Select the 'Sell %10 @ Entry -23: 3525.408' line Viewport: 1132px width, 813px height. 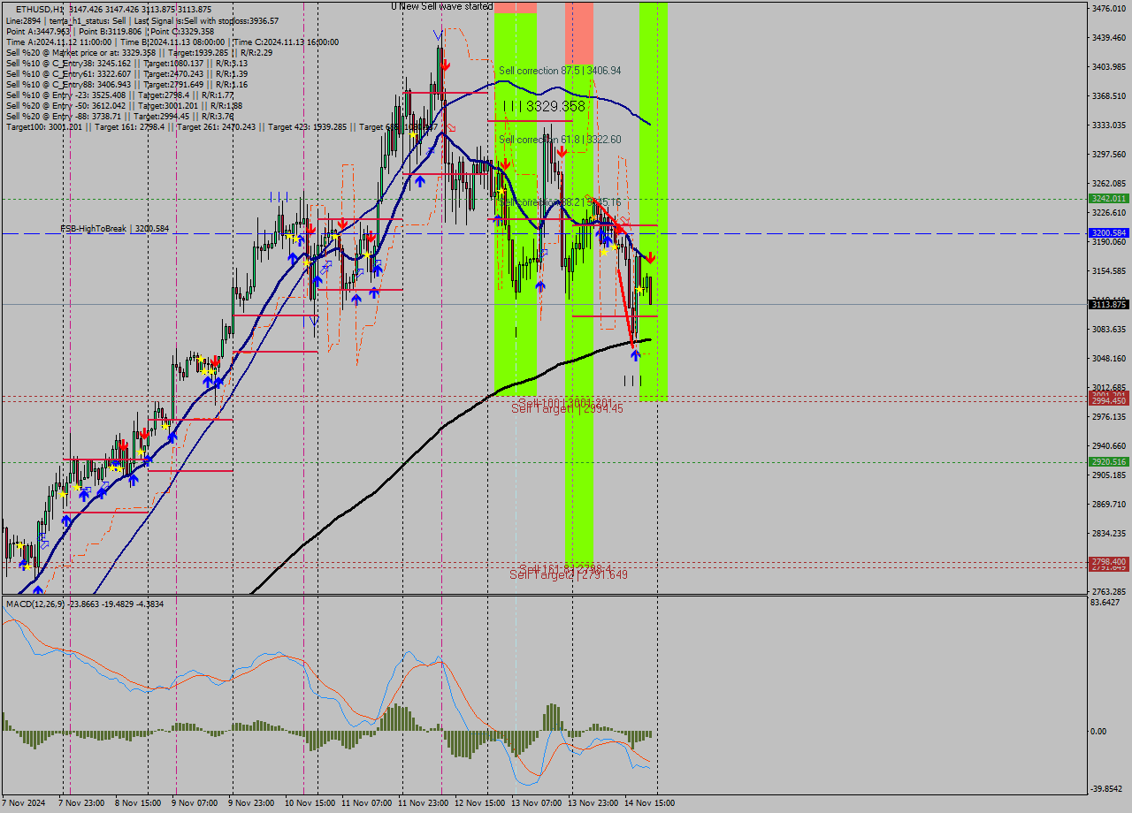click(119, 95)
